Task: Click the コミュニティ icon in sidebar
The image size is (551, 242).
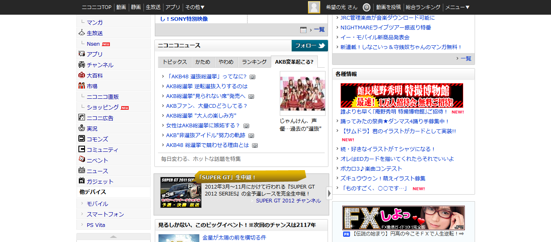Action: 81,149
